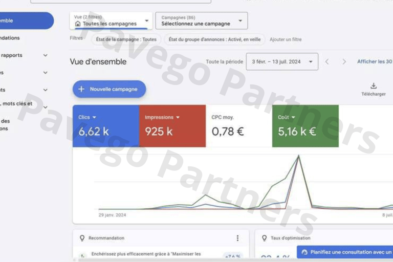Click the lightbulb icon next to 'Recommandation'
The image size is (393, 262).
click(82, 238)
